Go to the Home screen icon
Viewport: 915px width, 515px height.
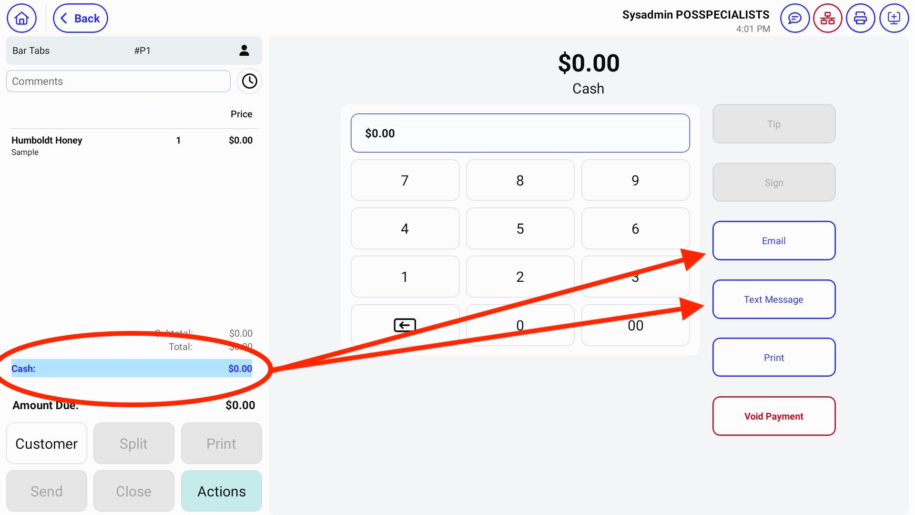coord(21,19)
